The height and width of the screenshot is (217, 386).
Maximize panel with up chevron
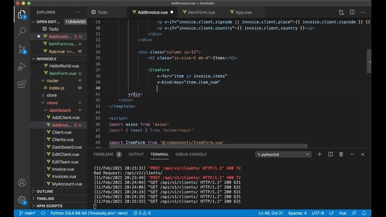pos(352,154)
